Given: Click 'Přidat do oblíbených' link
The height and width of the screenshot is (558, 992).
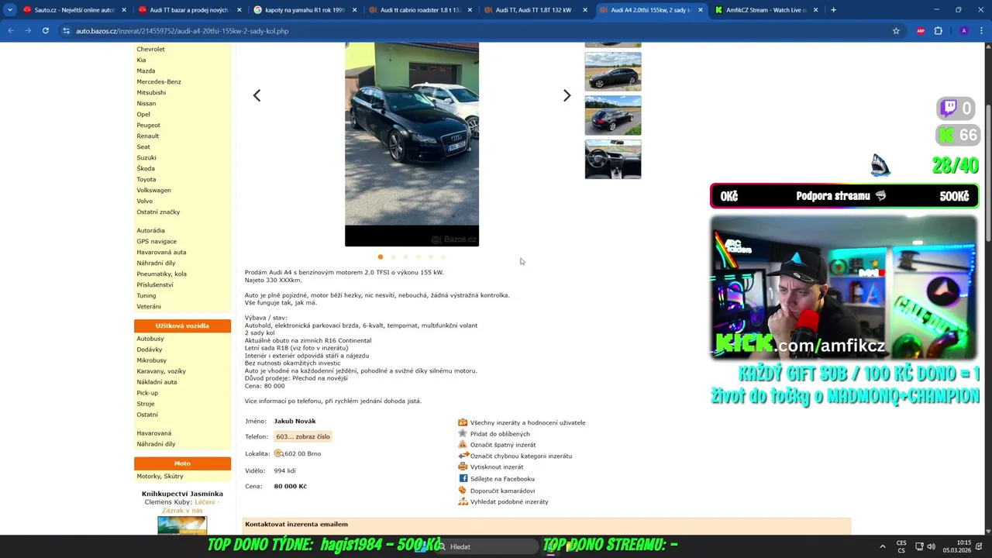Looking at the screenshot, I should [x=500, y=434].
